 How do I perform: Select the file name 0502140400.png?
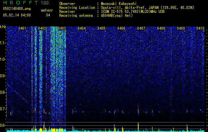point(17,9)
